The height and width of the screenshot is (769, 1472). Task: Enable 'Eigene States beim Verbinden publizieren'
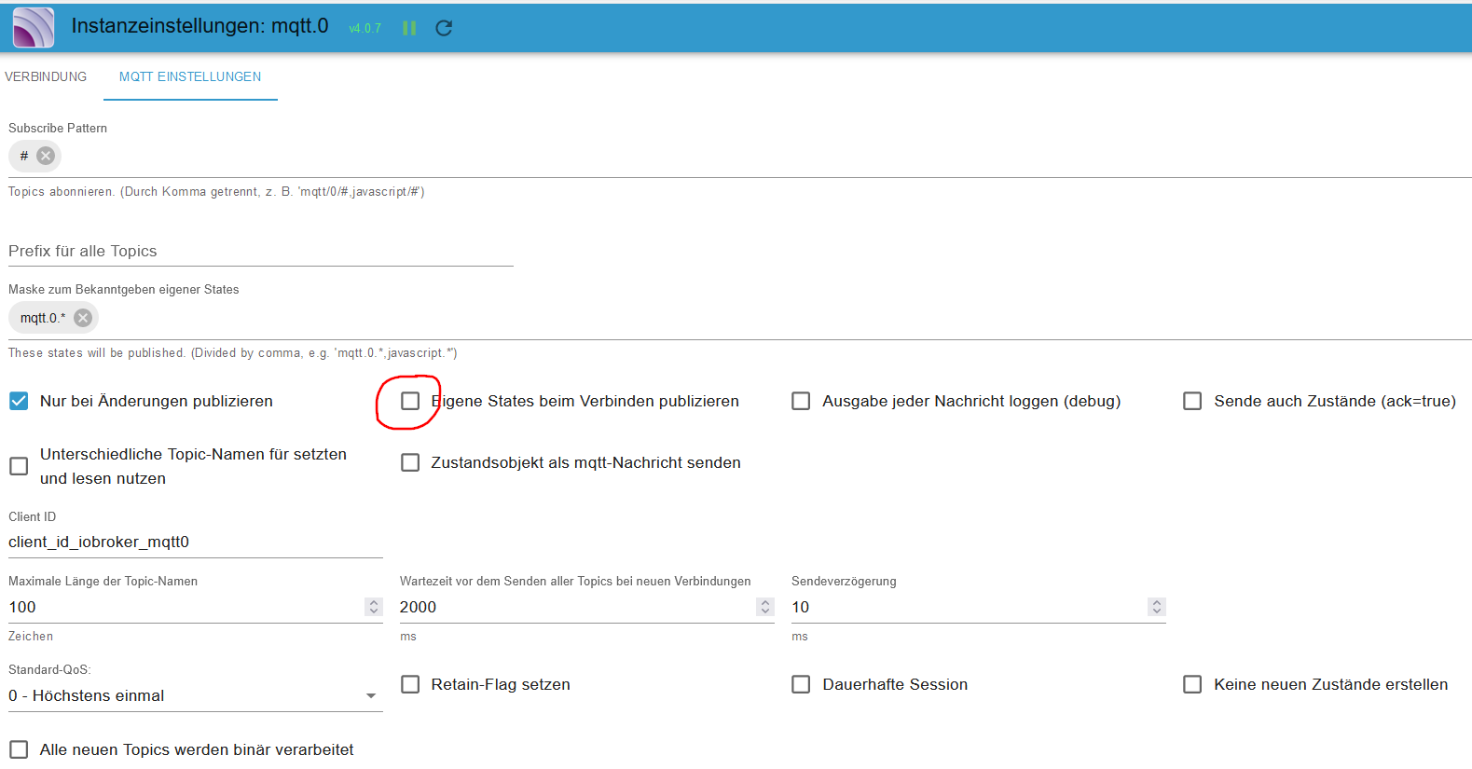click(410, 401)
